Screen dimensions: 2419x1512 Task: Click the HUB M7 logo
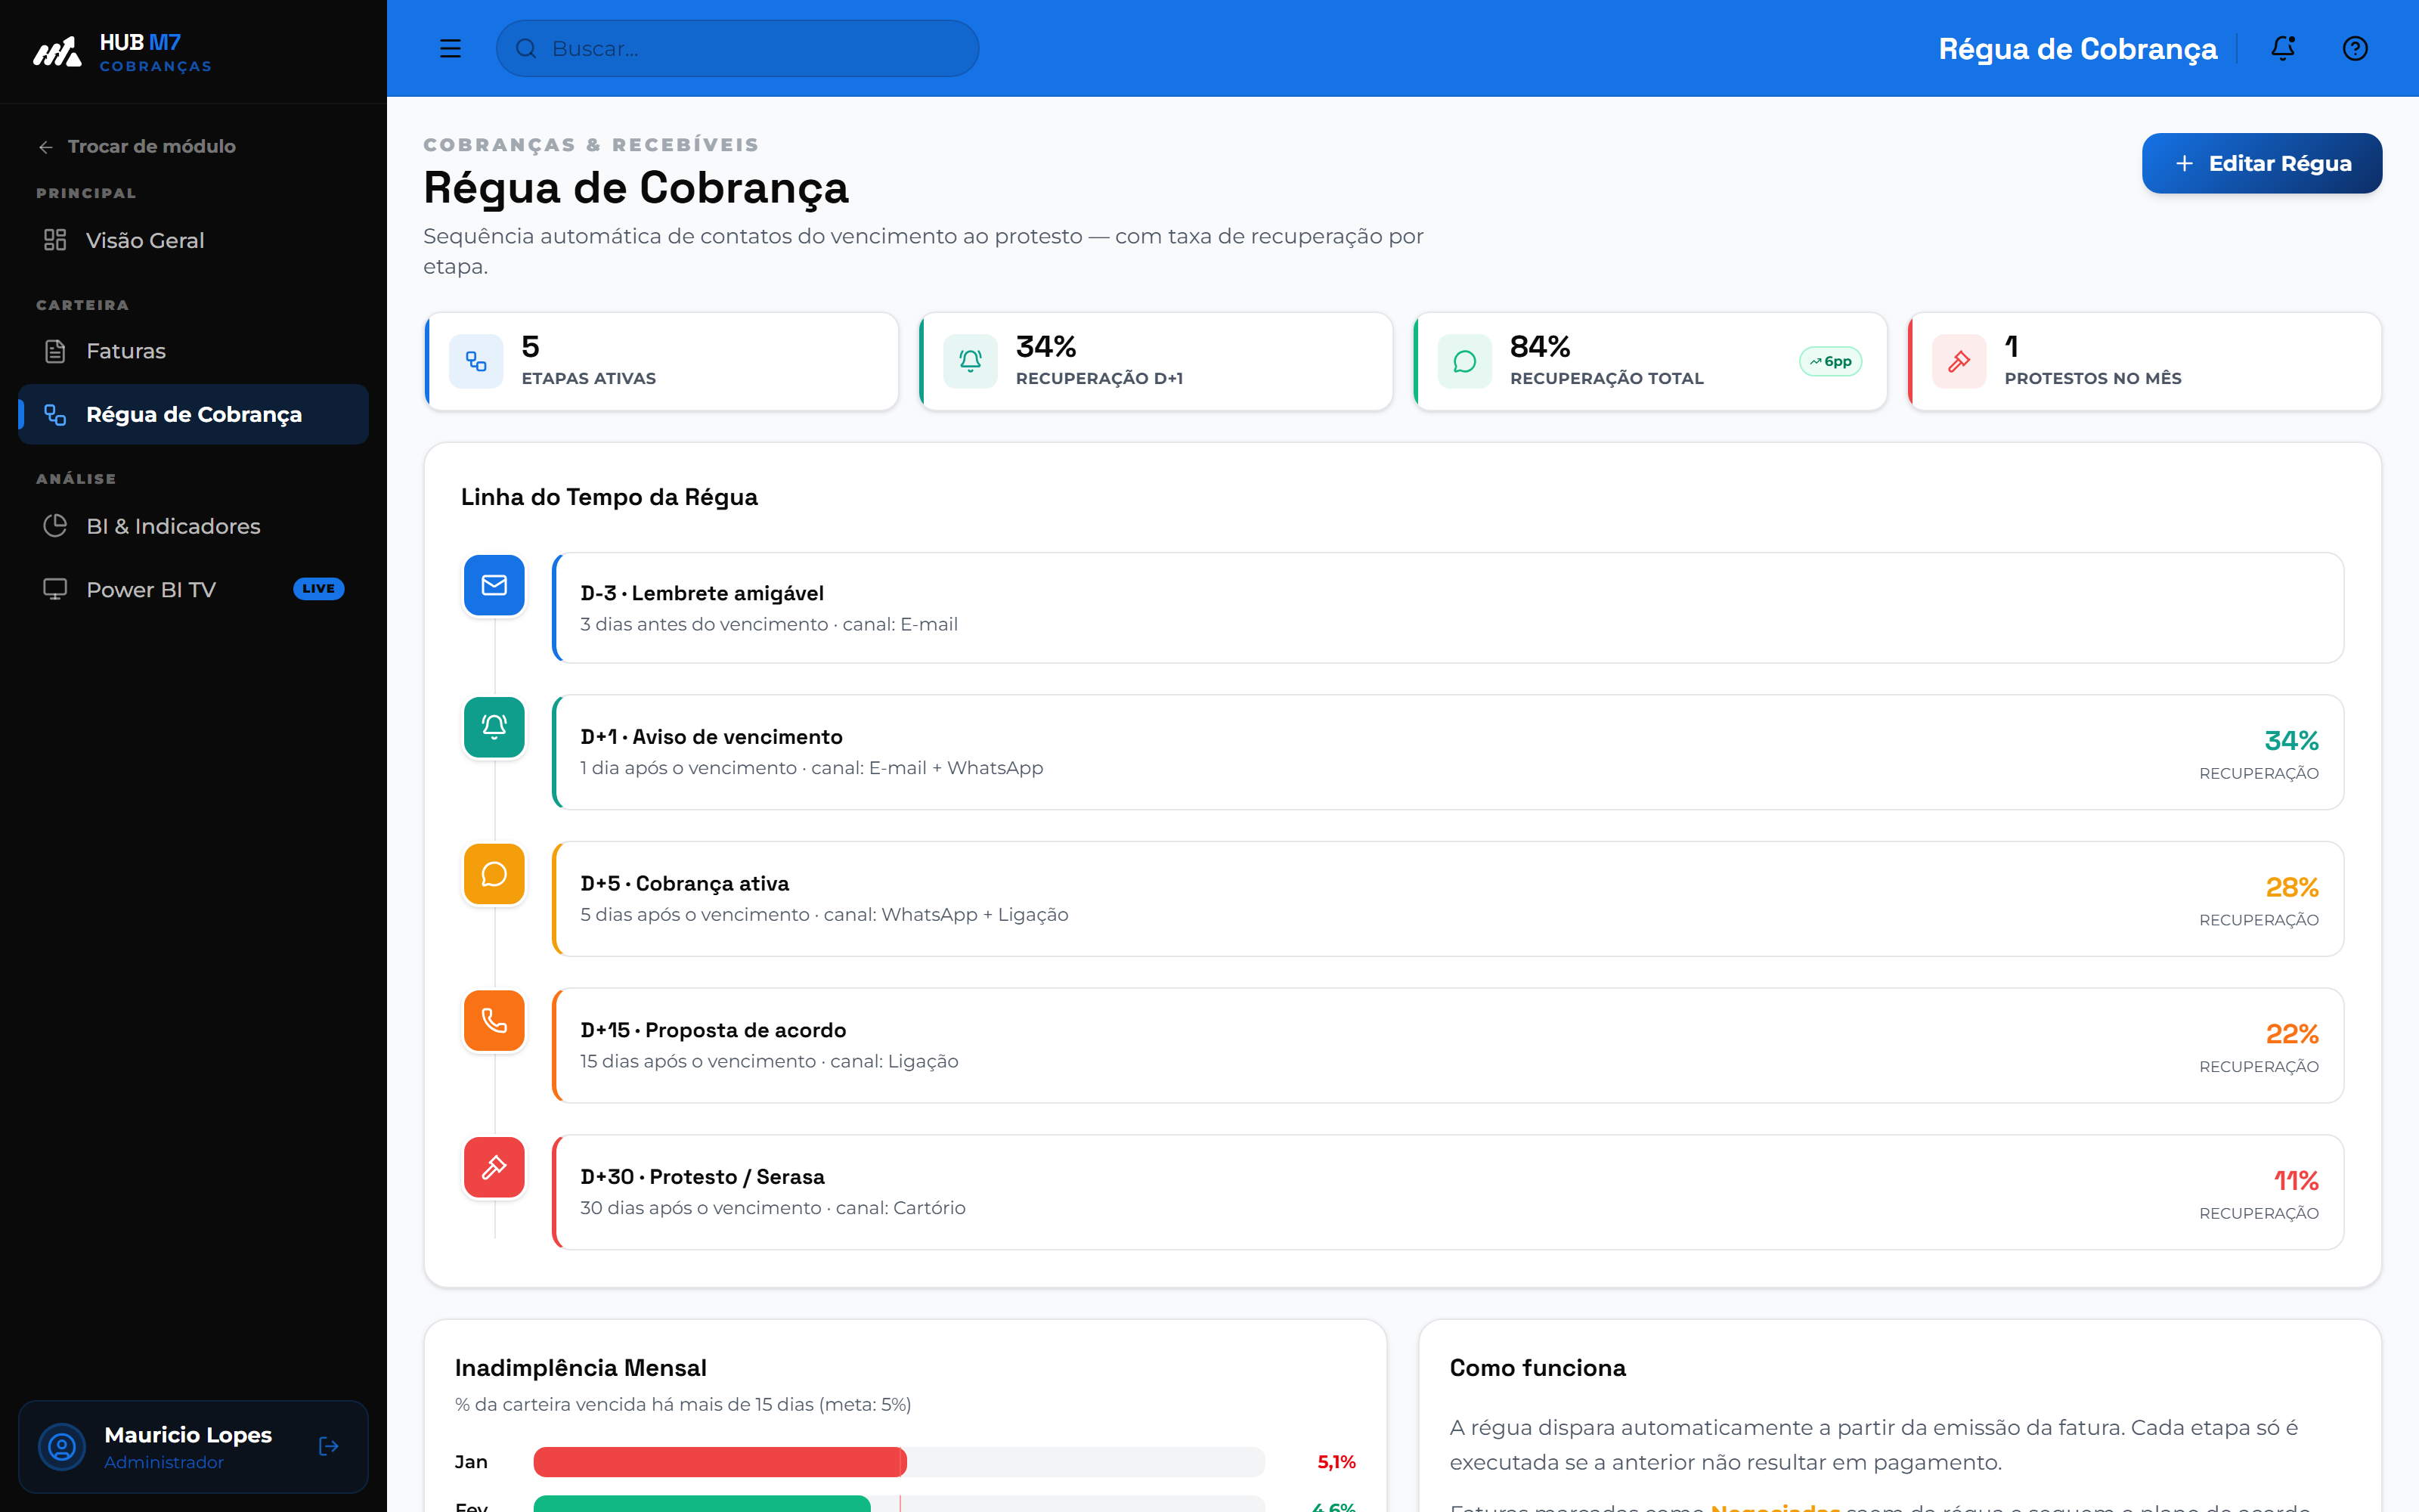(x=122, y=52)
